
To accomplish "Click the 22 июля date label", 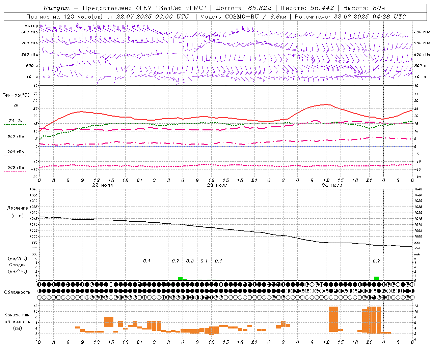I will pos(103,185).
